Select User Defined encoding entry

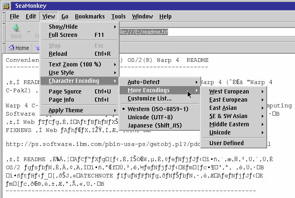[226, 143]
